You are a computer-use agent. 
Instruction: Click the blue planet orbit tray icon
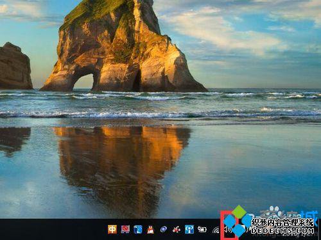coord(164,230)
